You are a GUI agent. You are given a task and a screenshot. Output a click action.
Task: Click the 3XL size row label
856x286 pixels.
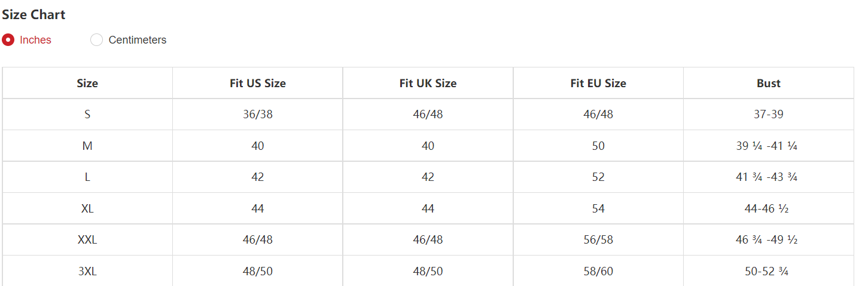pyautogui.click(x=87, y=272)
